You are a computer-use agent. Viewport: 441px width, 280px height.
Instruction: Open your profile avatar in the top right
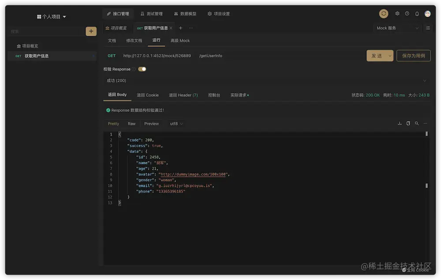coord(427,13)
